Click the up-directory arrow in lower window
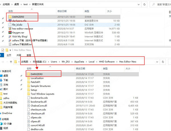Screen dimensions: 171x131 coord(11,62)
